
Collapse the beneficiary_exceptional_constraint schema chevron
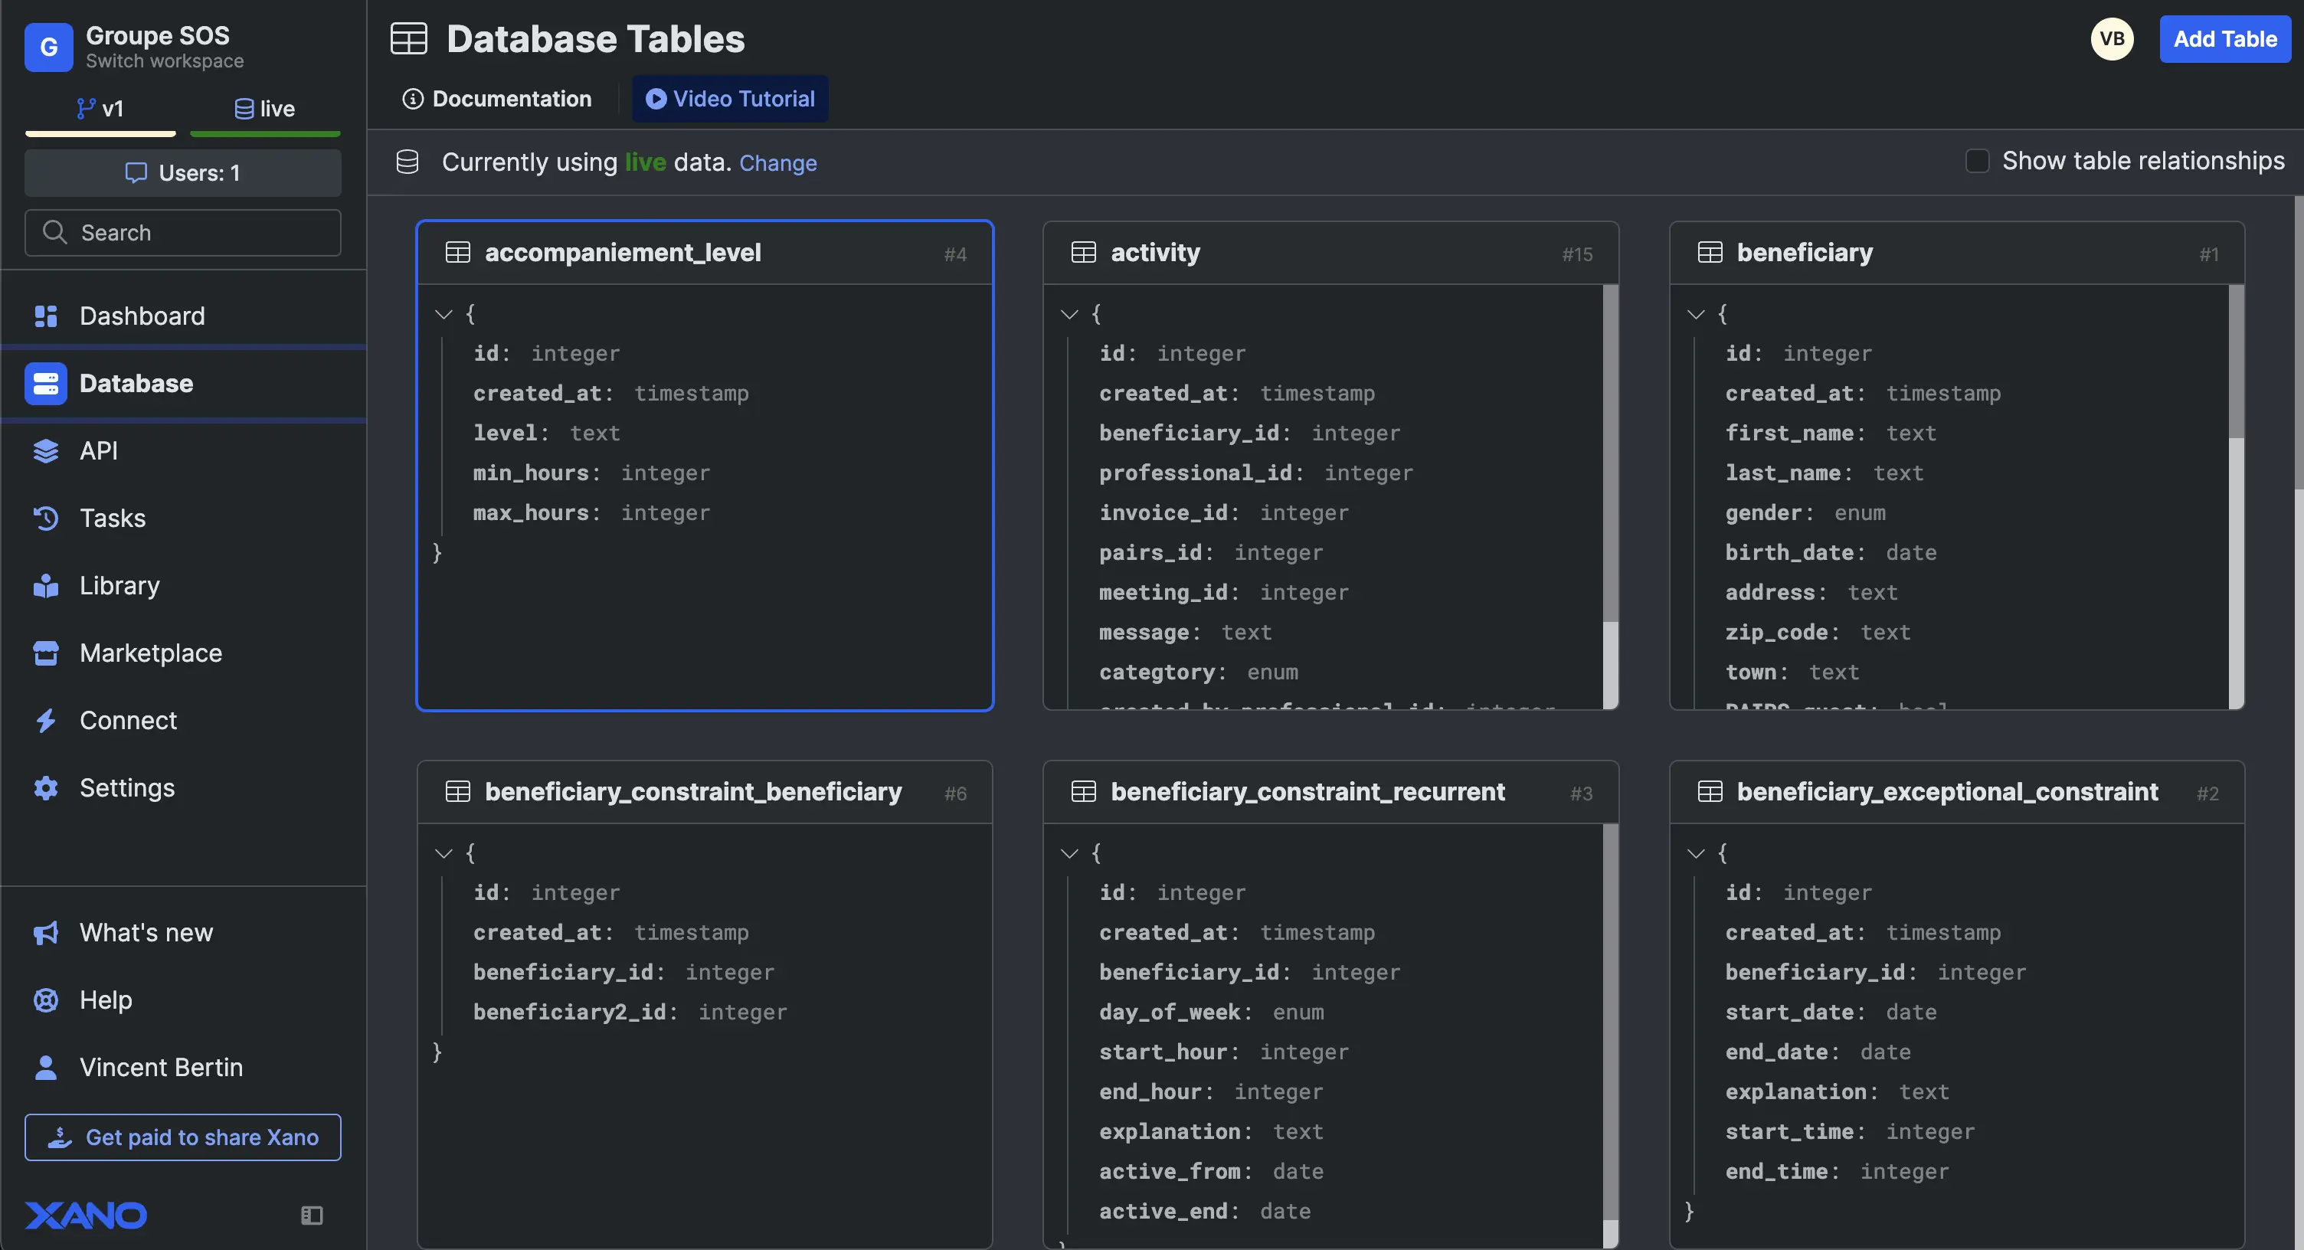point(1695,853)
